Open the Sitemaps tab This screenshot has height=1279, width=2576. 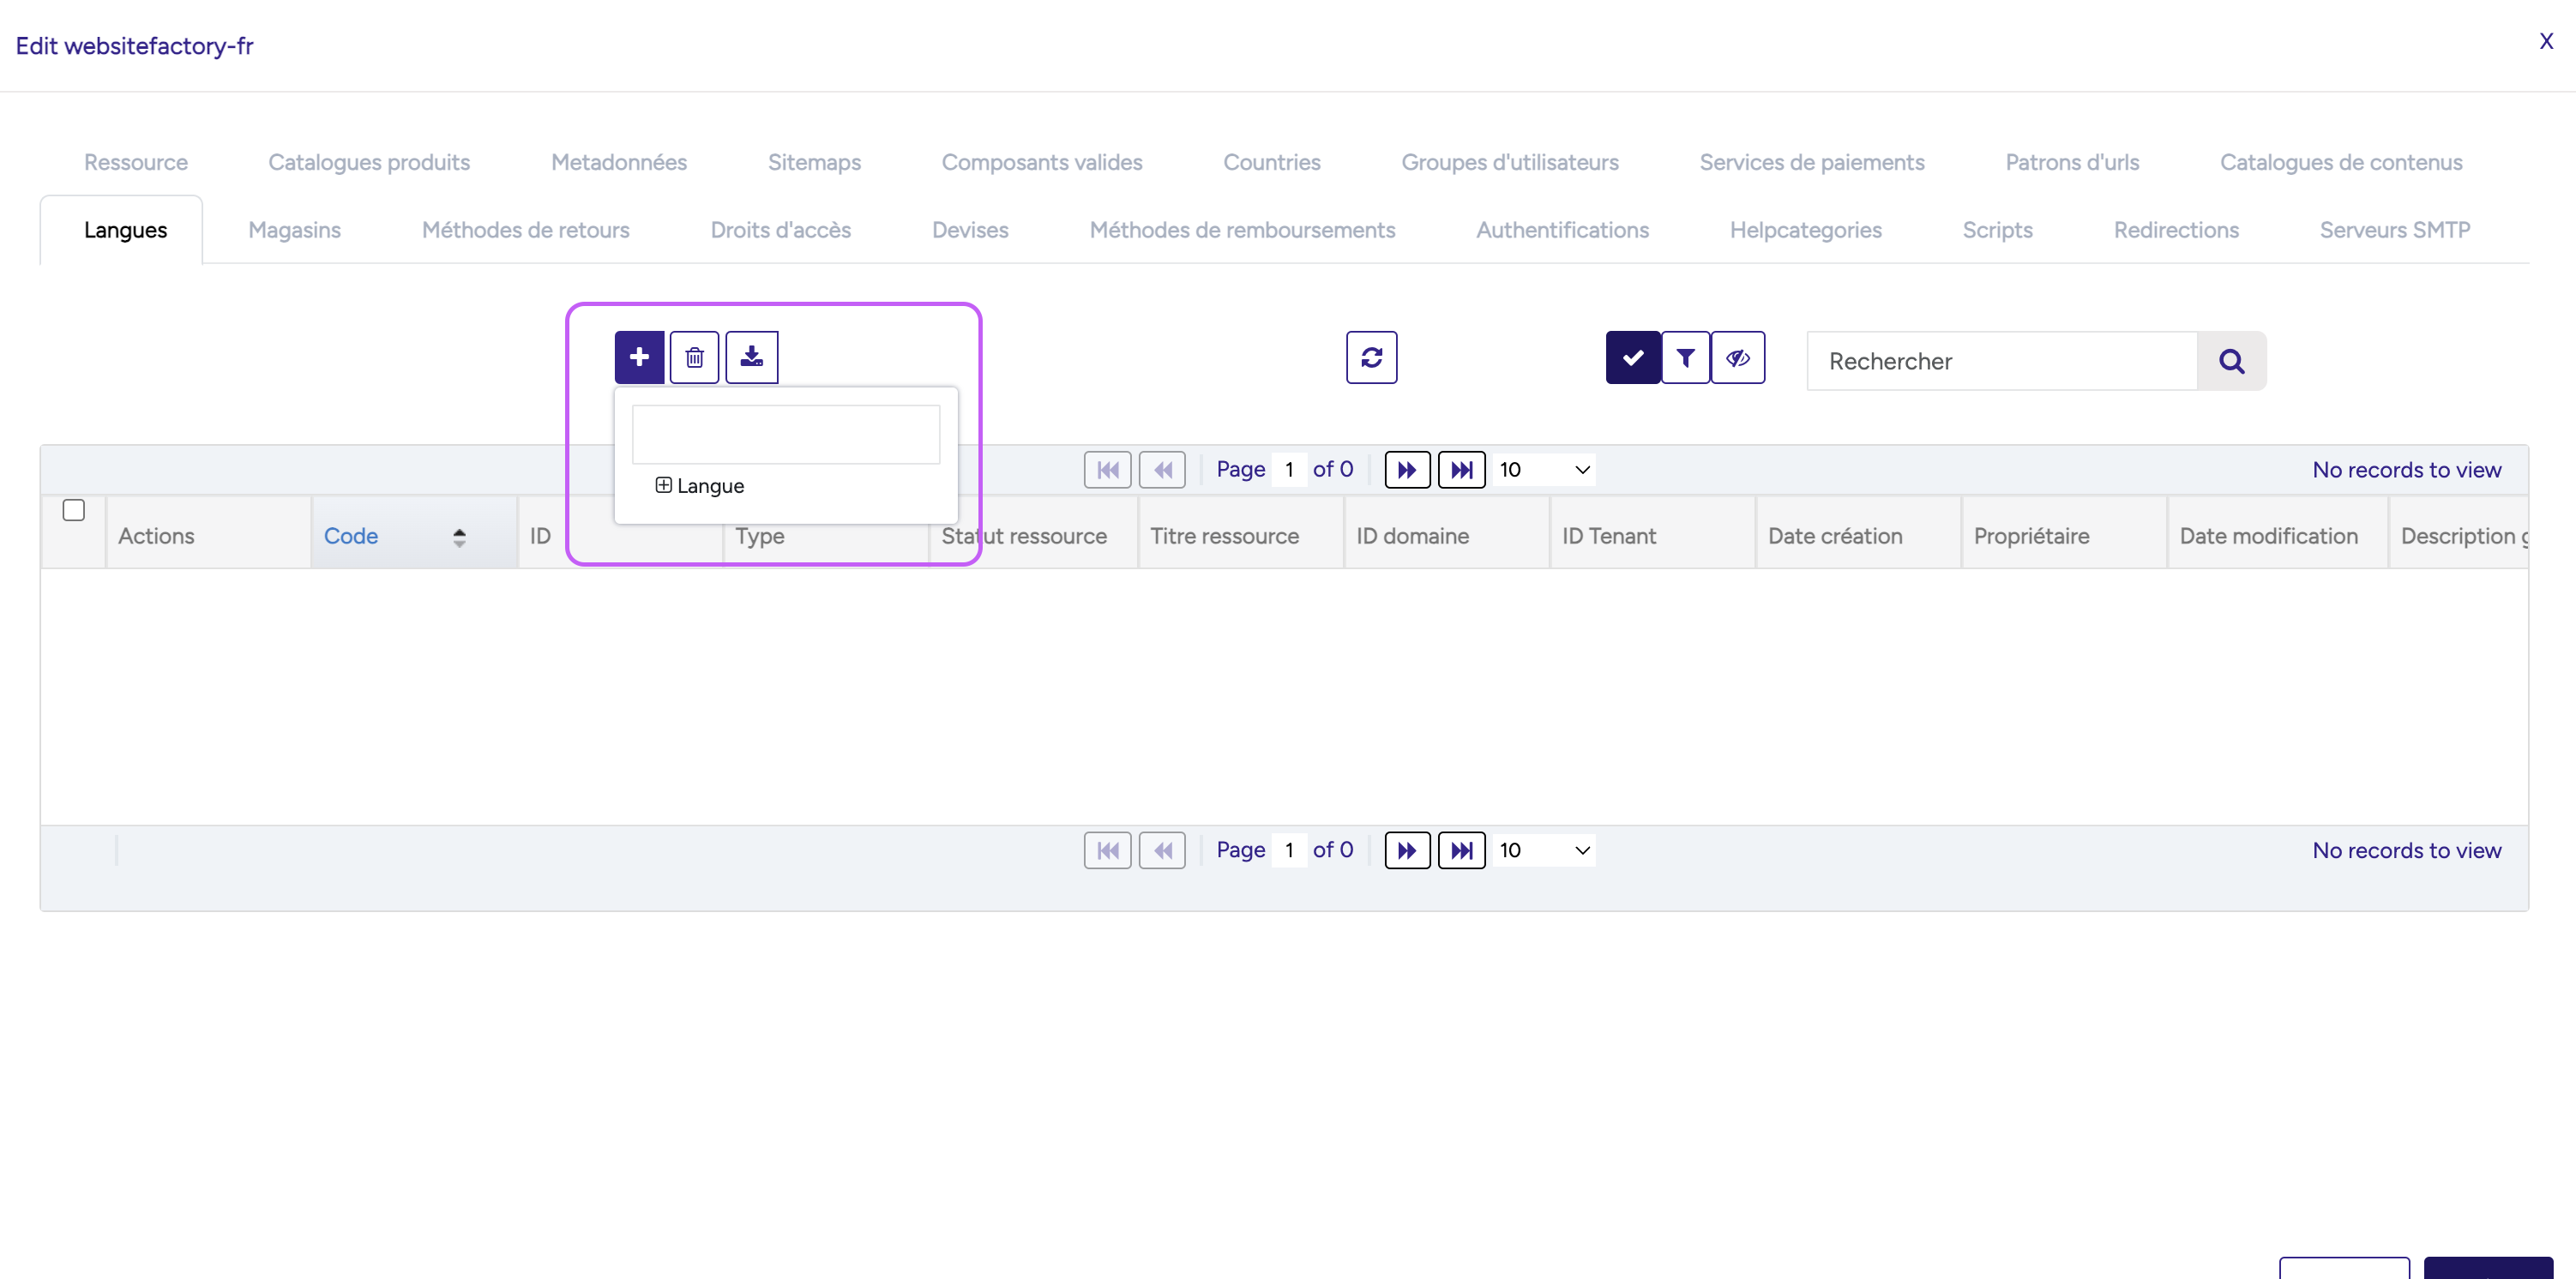point(814,162)
